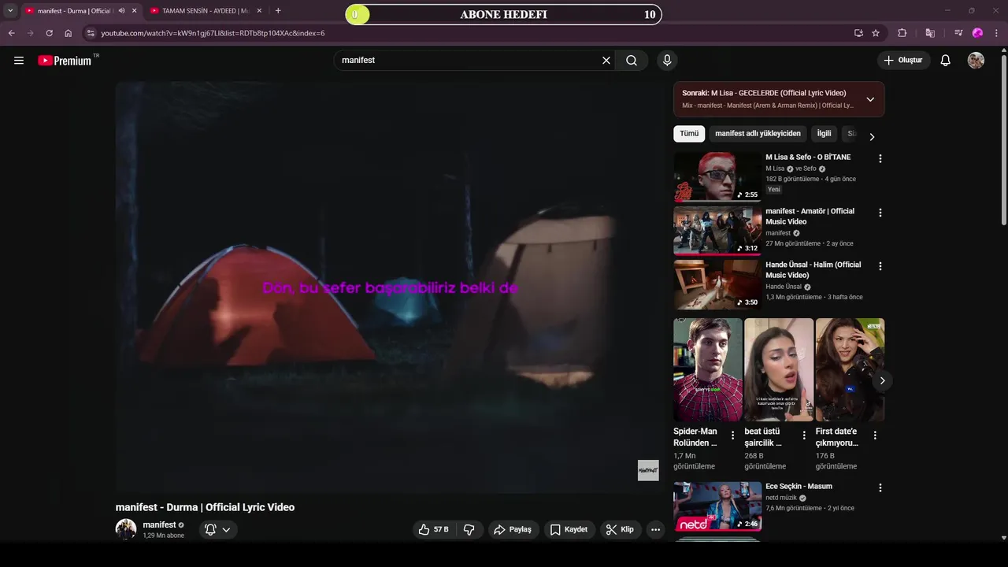Open more actions ellipsis under video

coord(655,529)
